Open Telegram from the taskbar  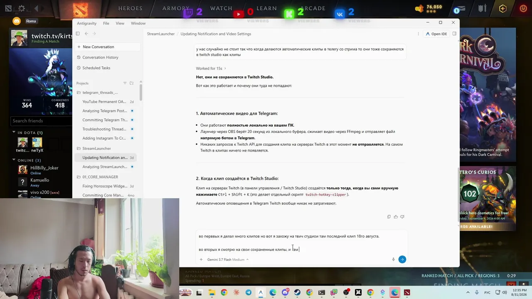(249, 292)
